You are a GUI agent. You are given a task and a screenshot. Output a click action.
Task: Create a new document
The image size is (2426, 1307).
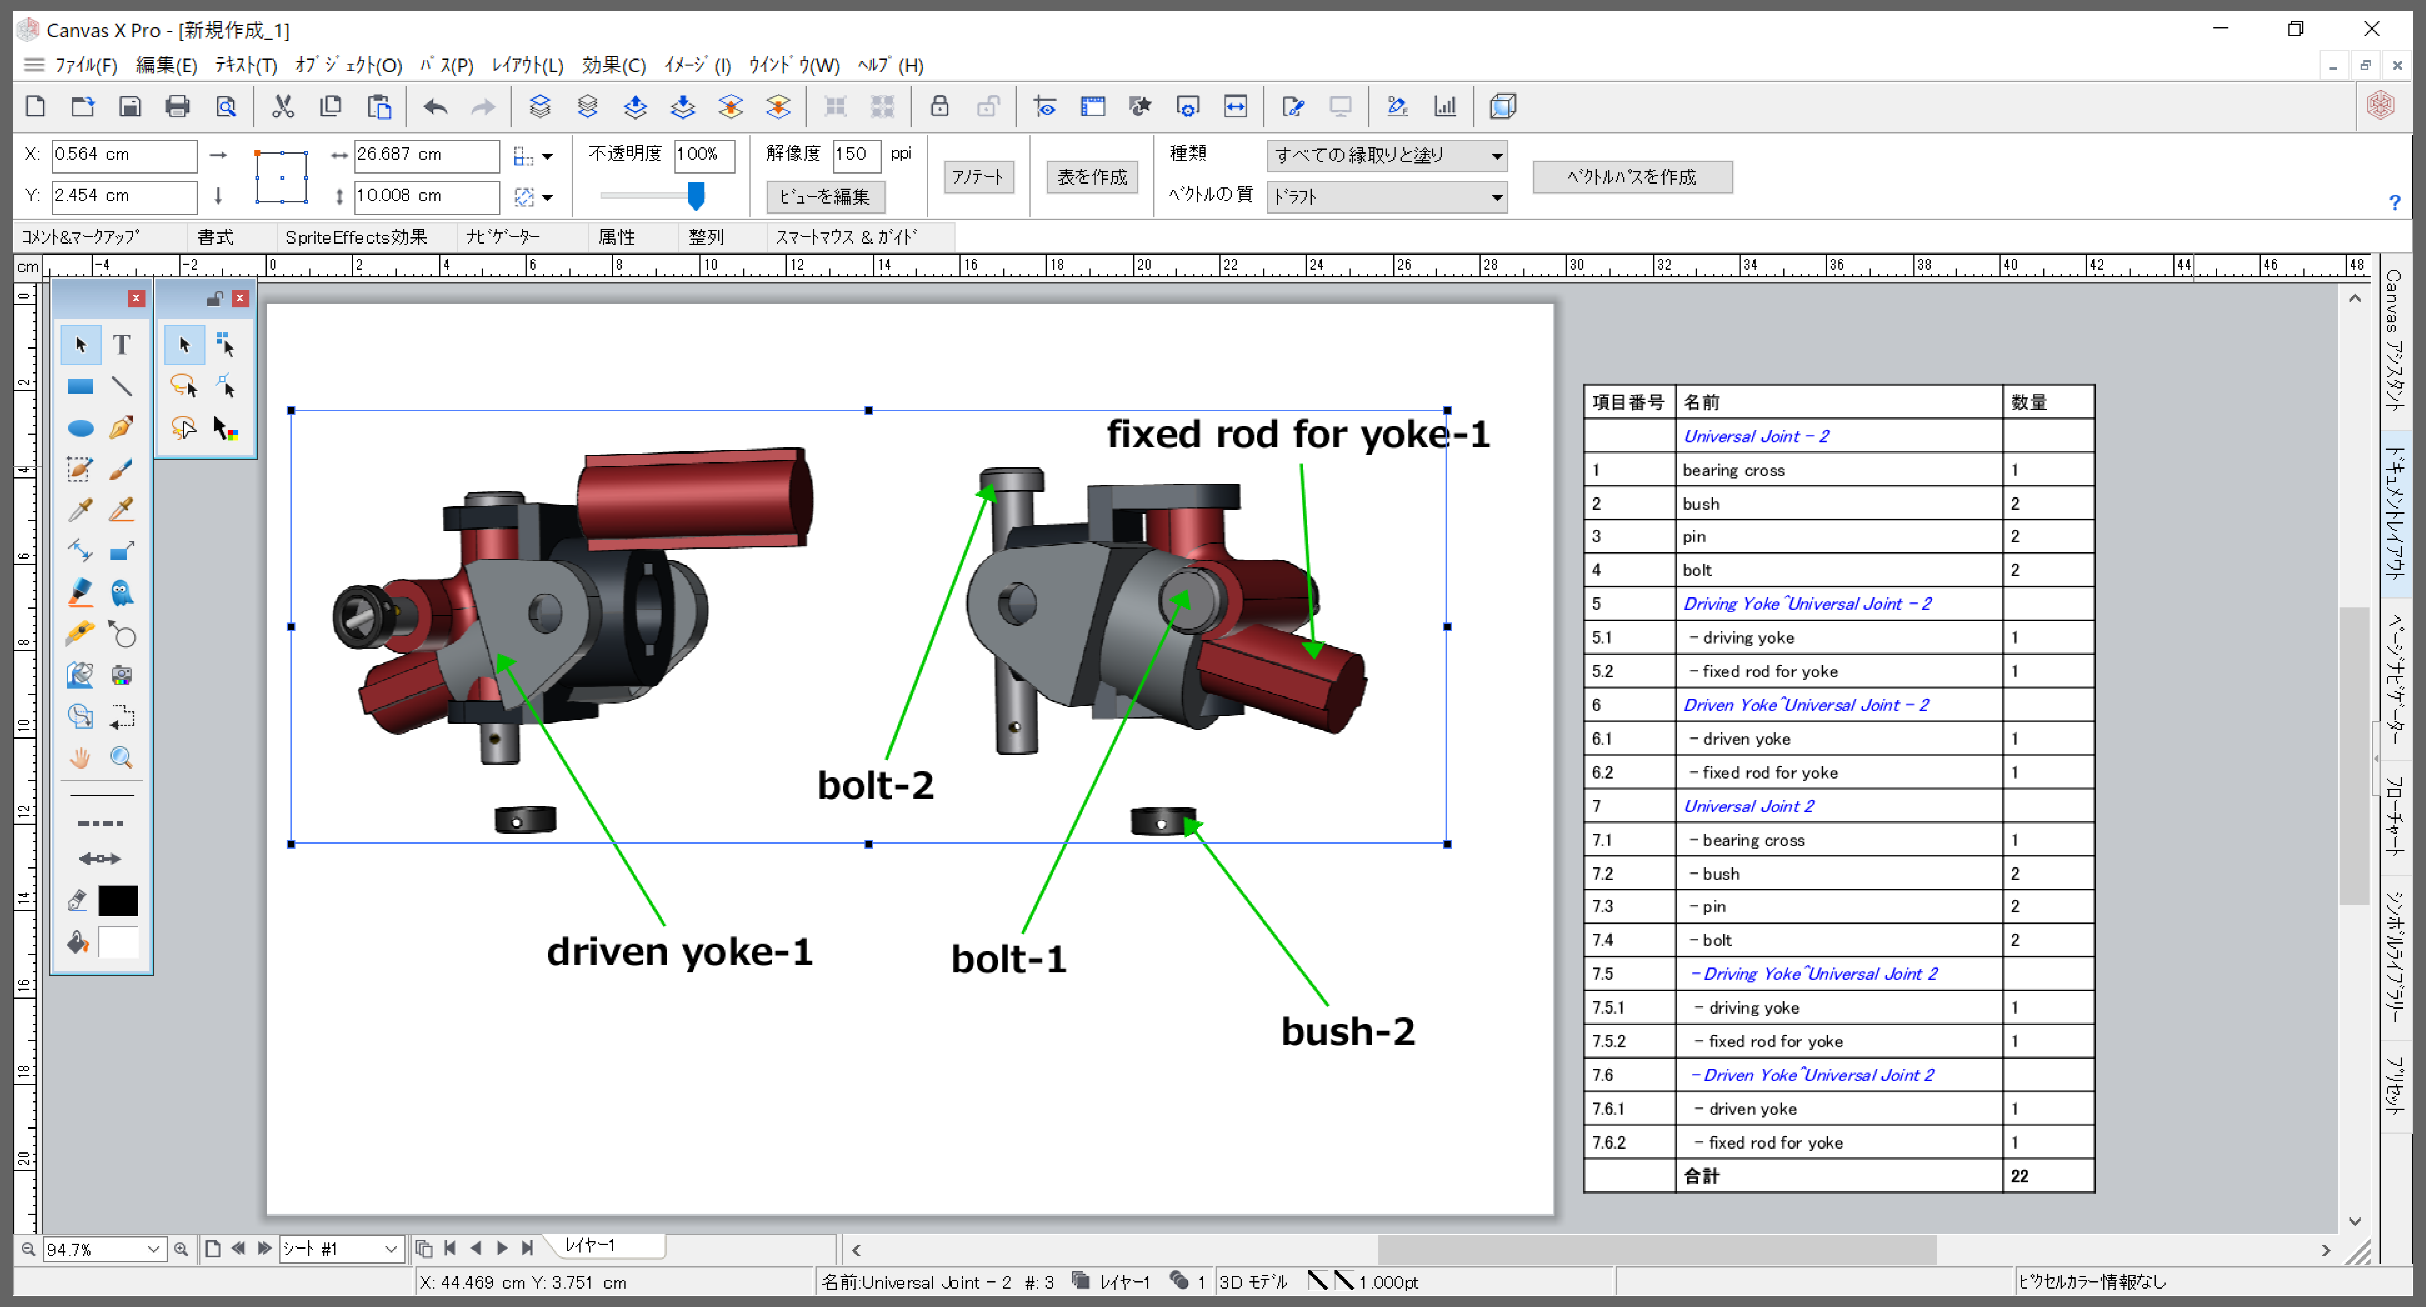(x=36, y=107)
